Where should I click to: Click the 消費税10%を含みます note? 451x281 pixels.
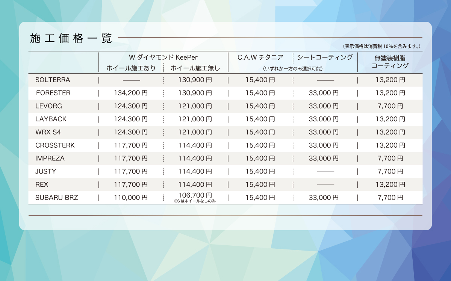381,46
